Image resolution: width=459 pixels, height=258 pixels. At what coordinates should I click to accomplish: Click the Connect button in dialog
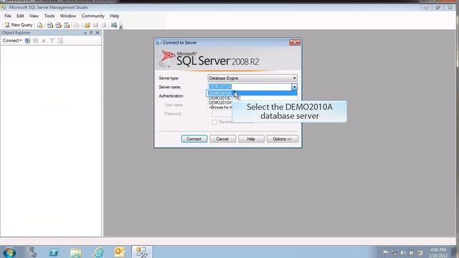(x=194, y=139)
